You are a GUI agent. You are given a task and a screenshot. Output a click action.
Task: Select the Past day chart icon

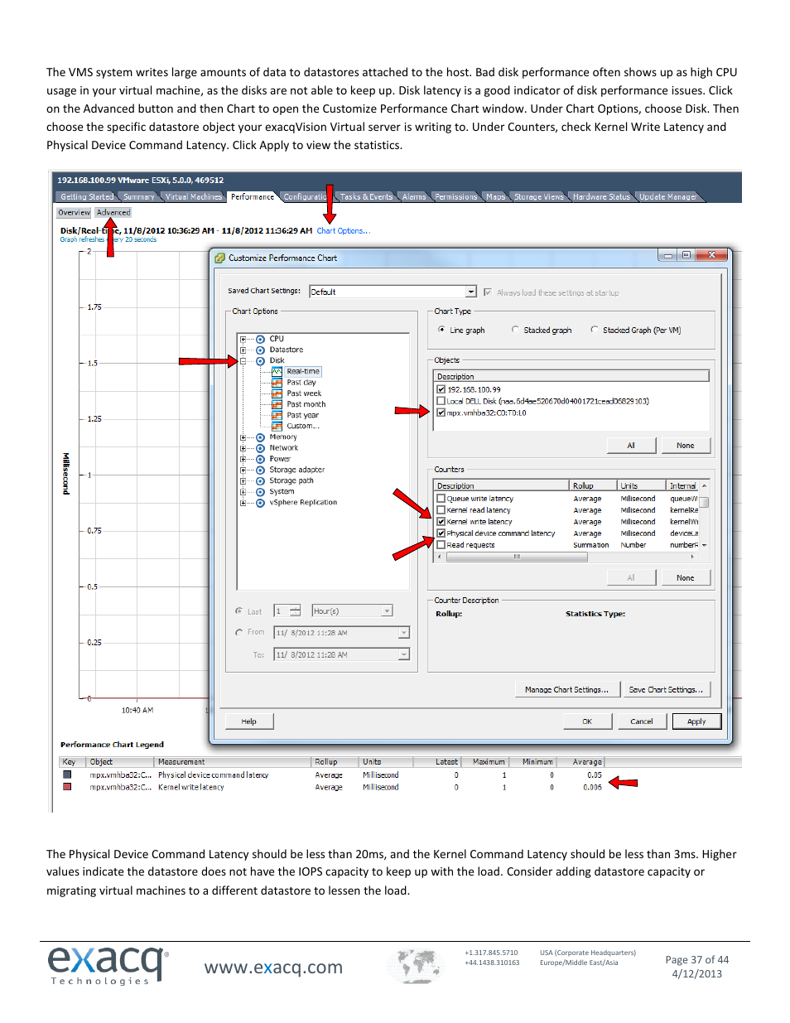[277, 383]
